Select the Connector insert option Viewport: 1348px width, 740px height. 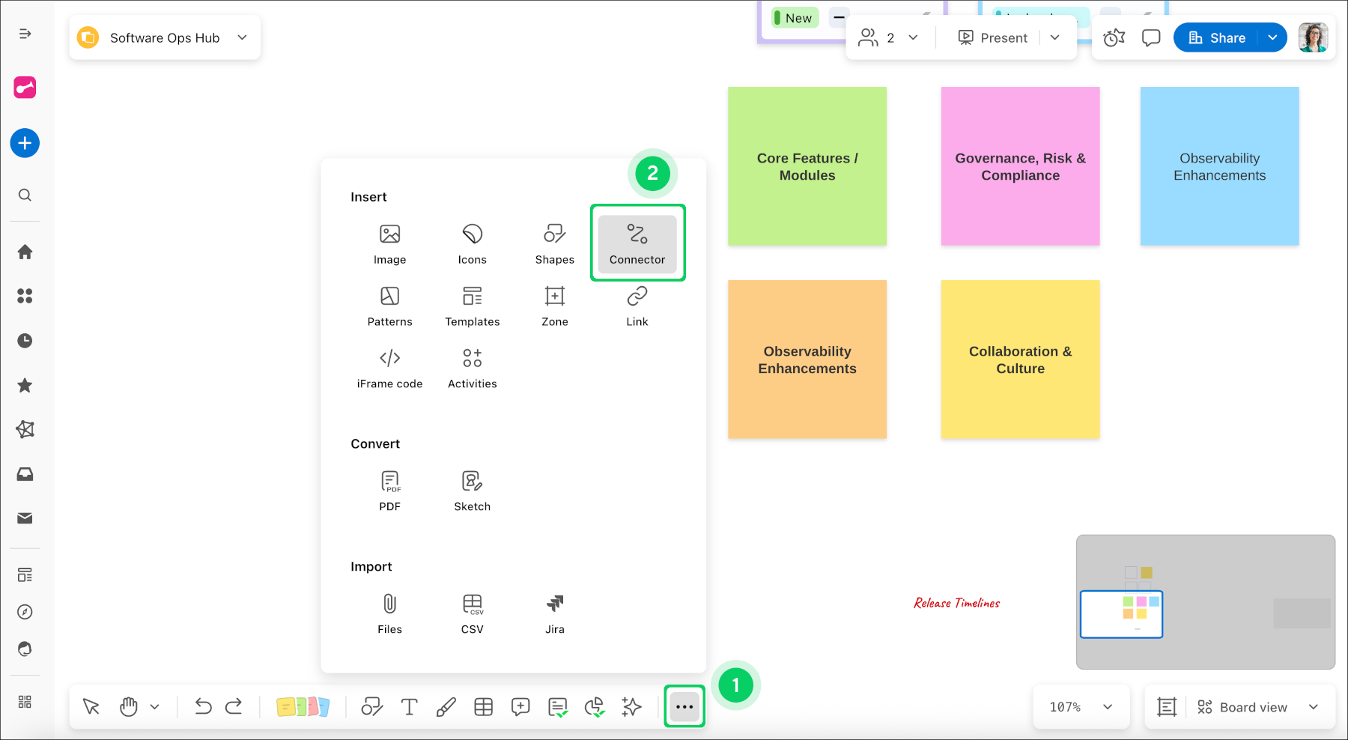[637, 243]
